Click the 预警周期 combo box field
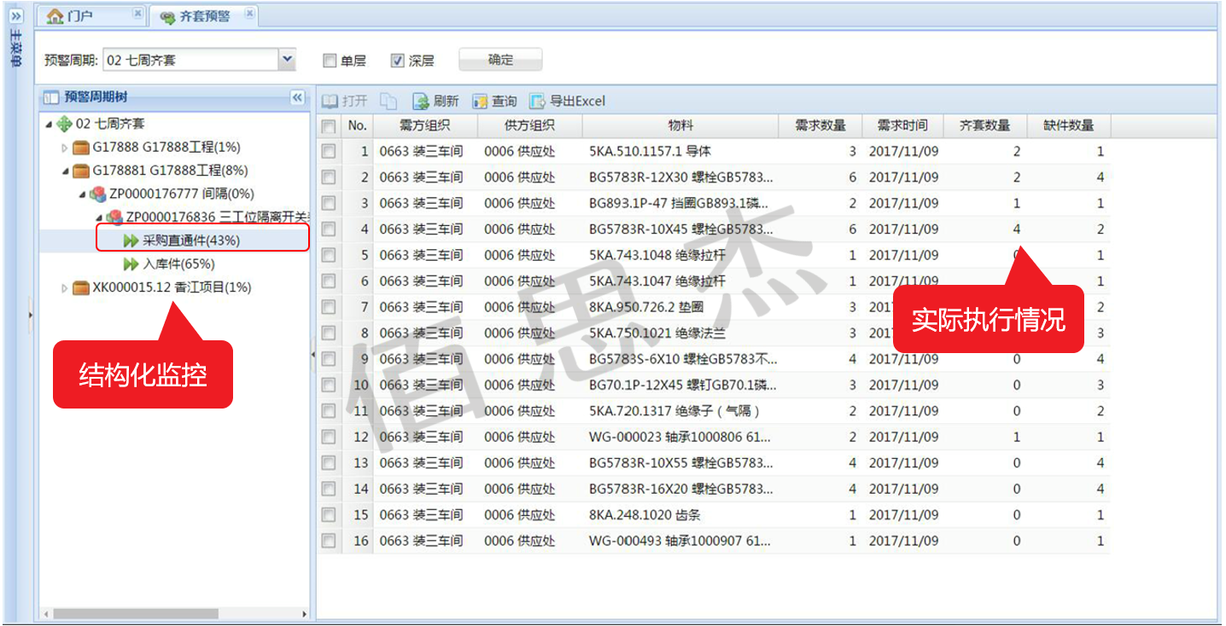Viewport: 1226px width, 626px height. tap(190, 60)
